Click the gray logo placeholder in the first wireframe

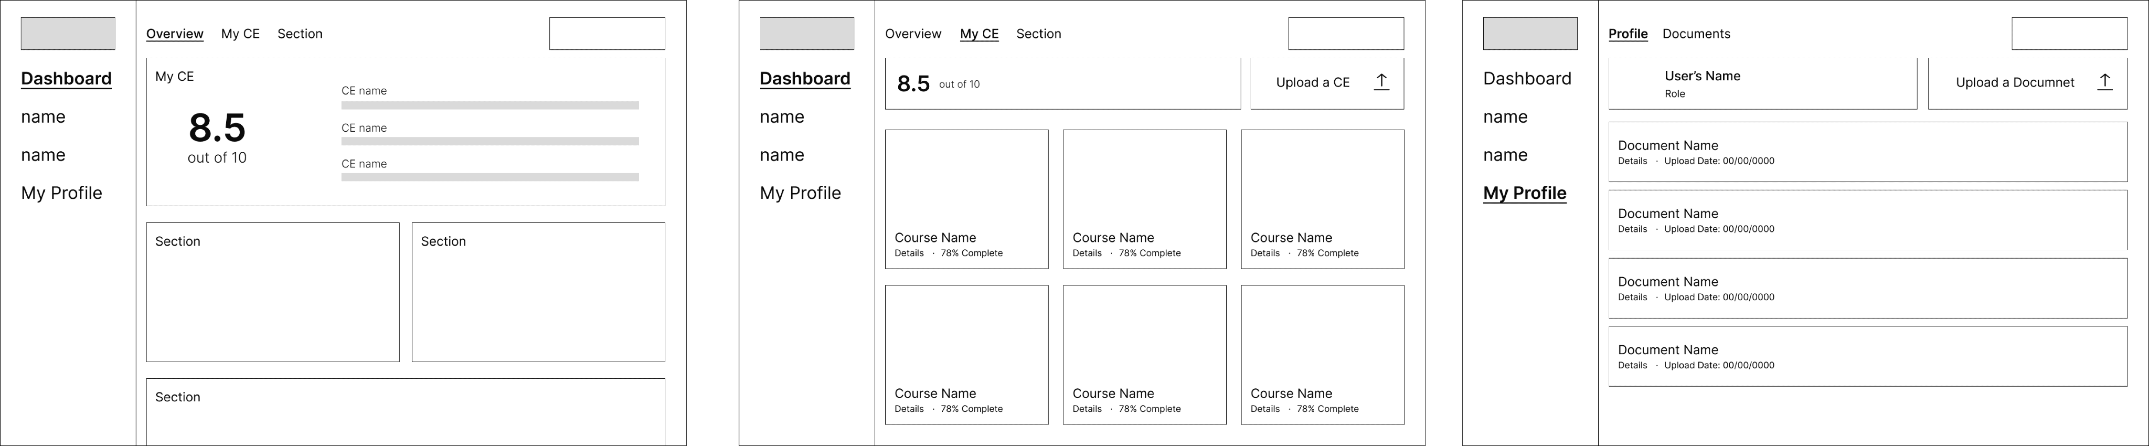click(x=67, y=33)
